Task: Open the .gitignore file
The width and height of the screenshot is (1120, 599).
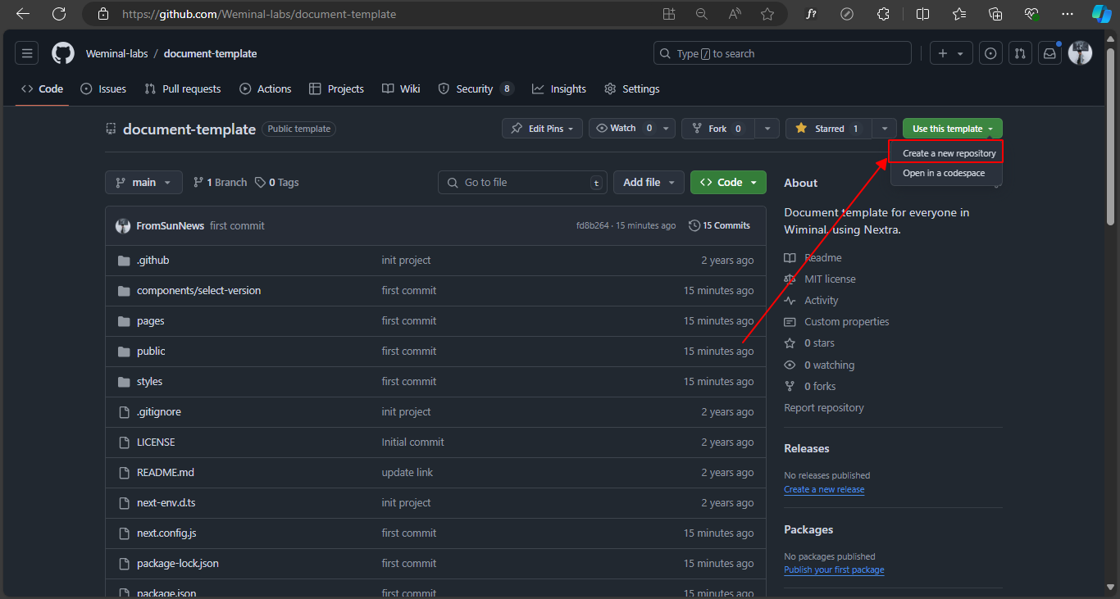Action: (x=158, y=411)
